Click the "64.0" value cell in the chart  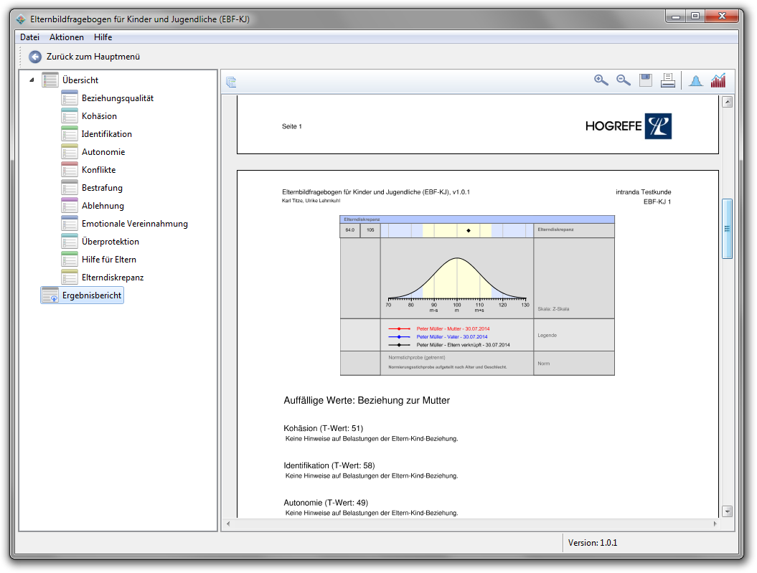click(x=350, y=230)
